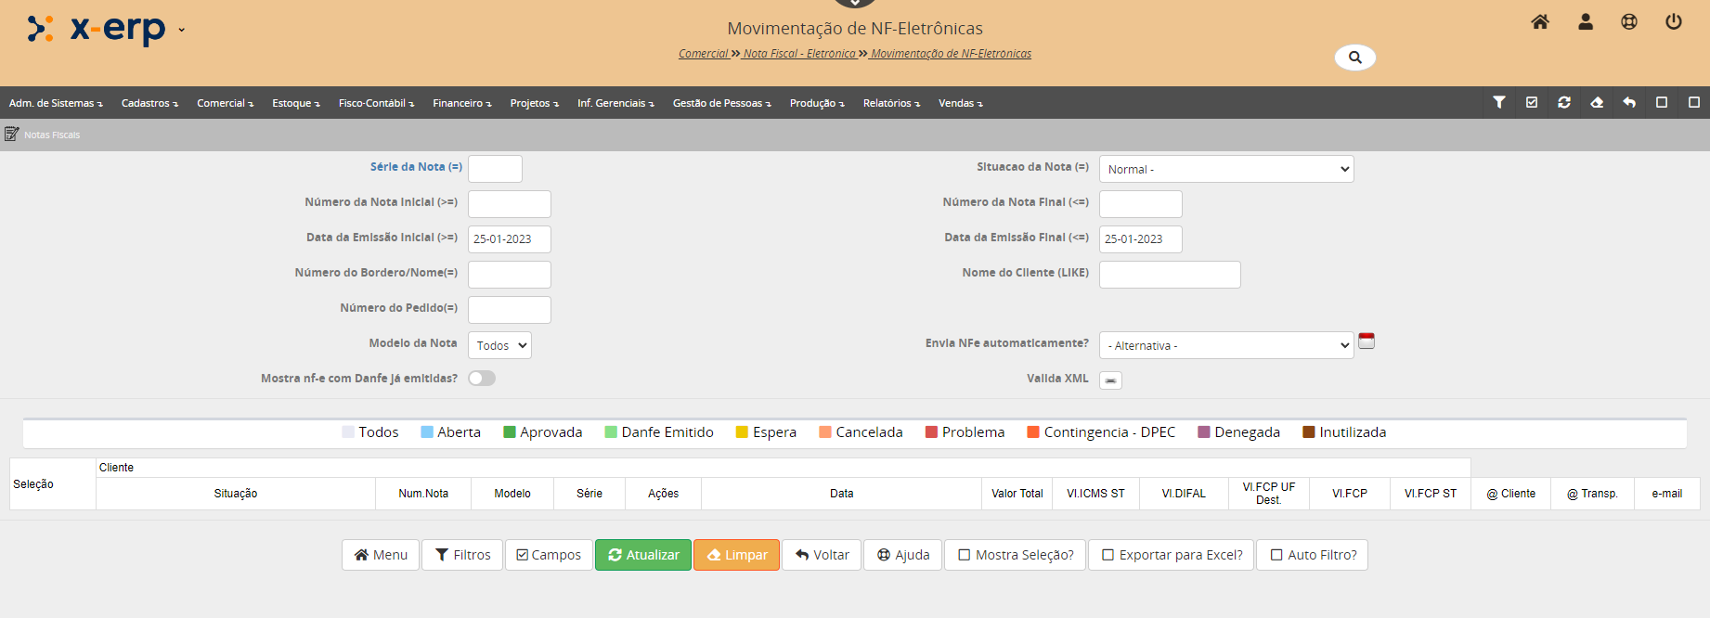Open the Financeiro menu

[x=461, y=103]
